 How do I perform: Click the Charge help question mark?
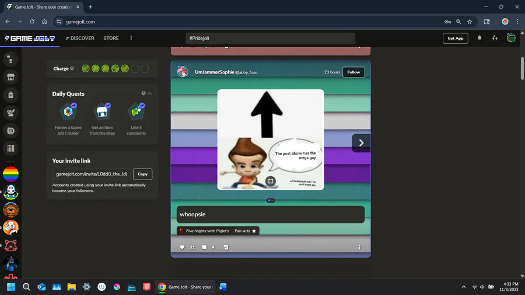click(72, 69)
